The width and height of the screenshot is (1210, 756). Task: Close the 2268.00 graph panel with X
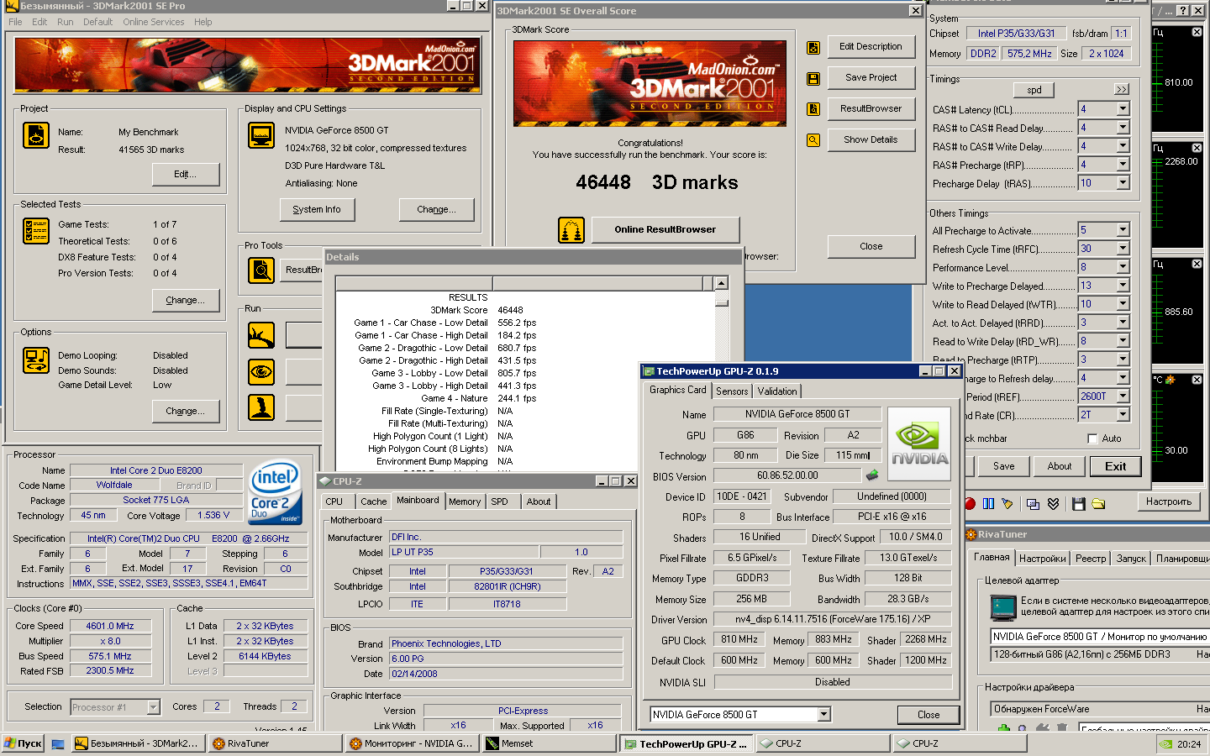click(x=1197, y=148)
